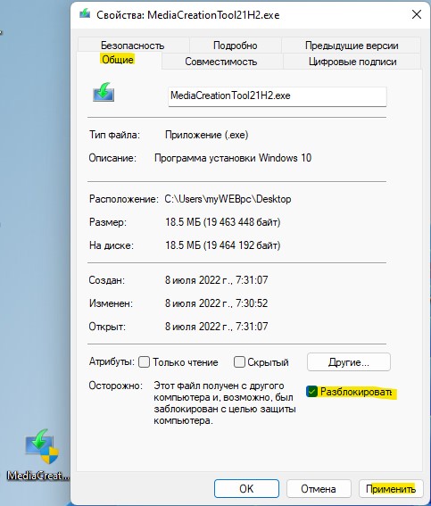The width and height of the screenshot is (431, 506).
Task: Click the description Программа установки Windows 10
Action: pos(233,158)
